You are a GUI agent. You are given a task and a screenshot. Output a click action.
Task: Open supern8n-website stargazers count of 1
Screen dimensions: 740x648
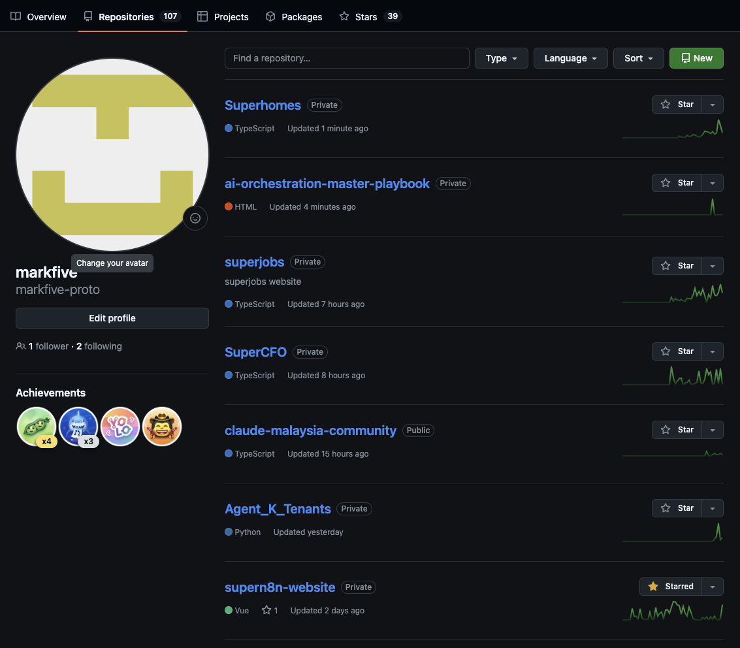[270, 610]
